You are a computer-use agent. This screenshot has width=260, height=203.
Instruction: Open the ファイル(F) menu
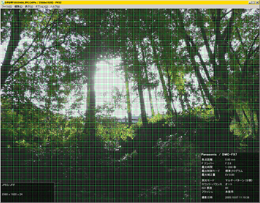[6, 7]
